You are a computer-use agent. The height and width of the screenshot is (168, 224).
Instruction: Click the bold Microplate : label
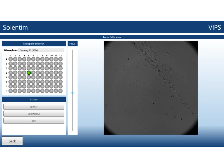[x=11, y=50]
